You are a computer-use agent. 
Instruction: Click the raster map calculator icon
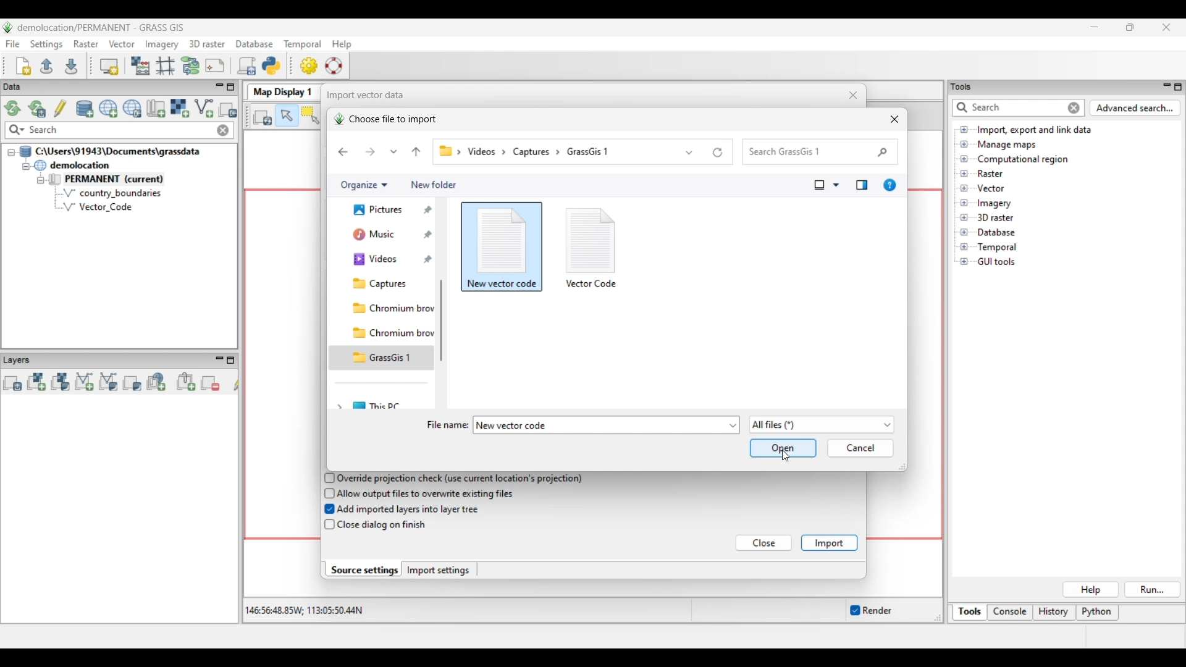[141, 66]
